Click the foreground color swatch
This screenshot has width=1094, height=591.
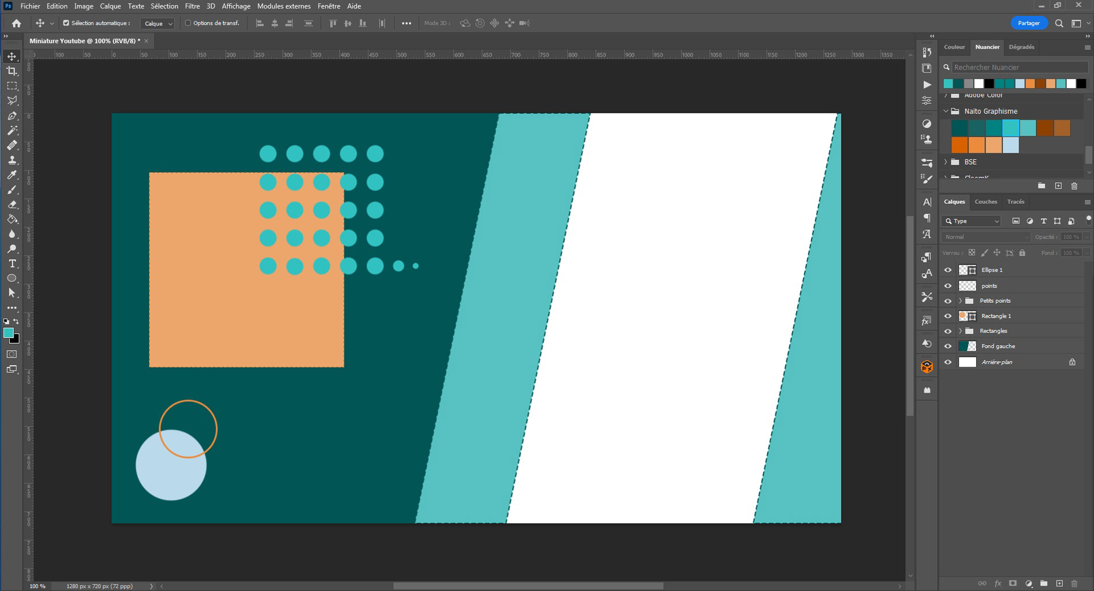pyautogui.click(x=9, y=333)
